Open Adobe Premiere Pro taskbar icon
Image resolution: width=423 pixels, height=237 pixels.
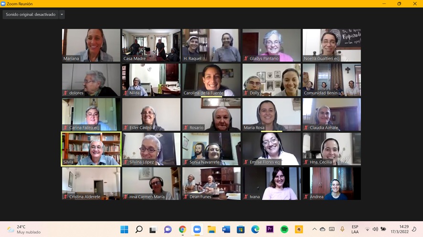click(269, 229)
